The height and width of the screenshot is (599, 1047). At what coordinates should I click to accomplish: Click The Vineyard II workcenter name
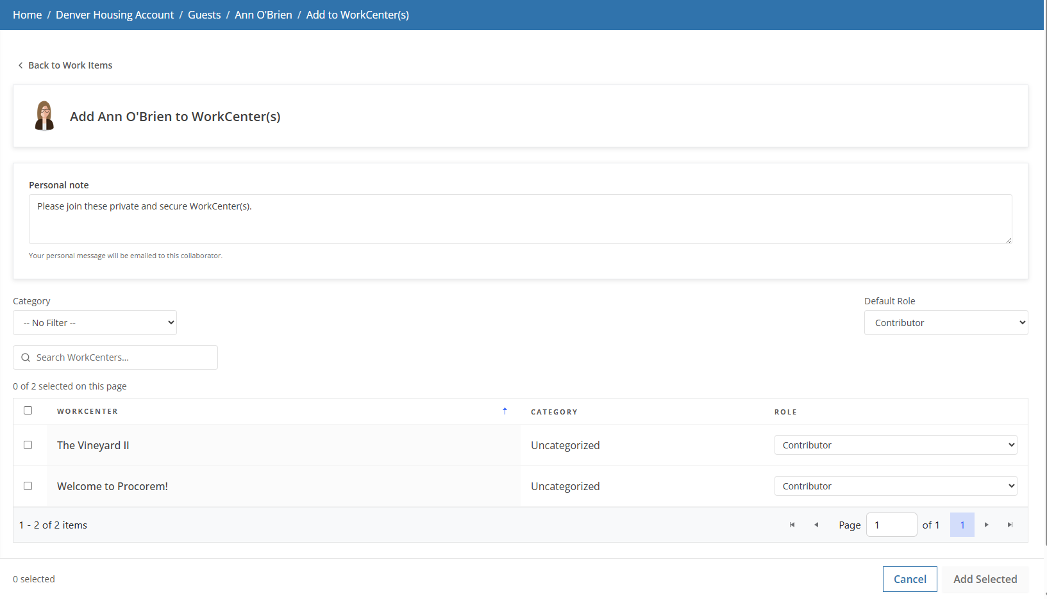tap(93, 445)
